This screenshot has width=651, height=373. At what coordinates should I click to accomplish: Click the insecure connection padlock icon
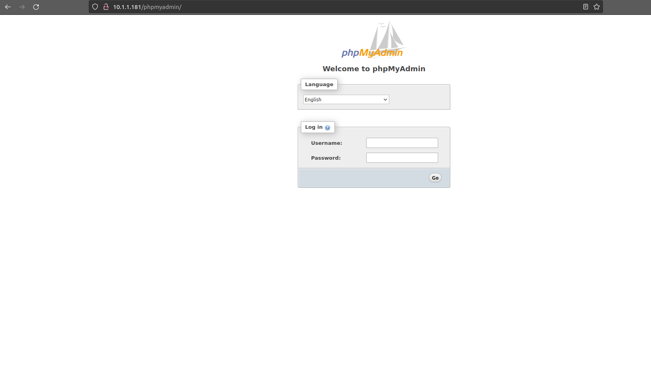(x=106, y=7)
